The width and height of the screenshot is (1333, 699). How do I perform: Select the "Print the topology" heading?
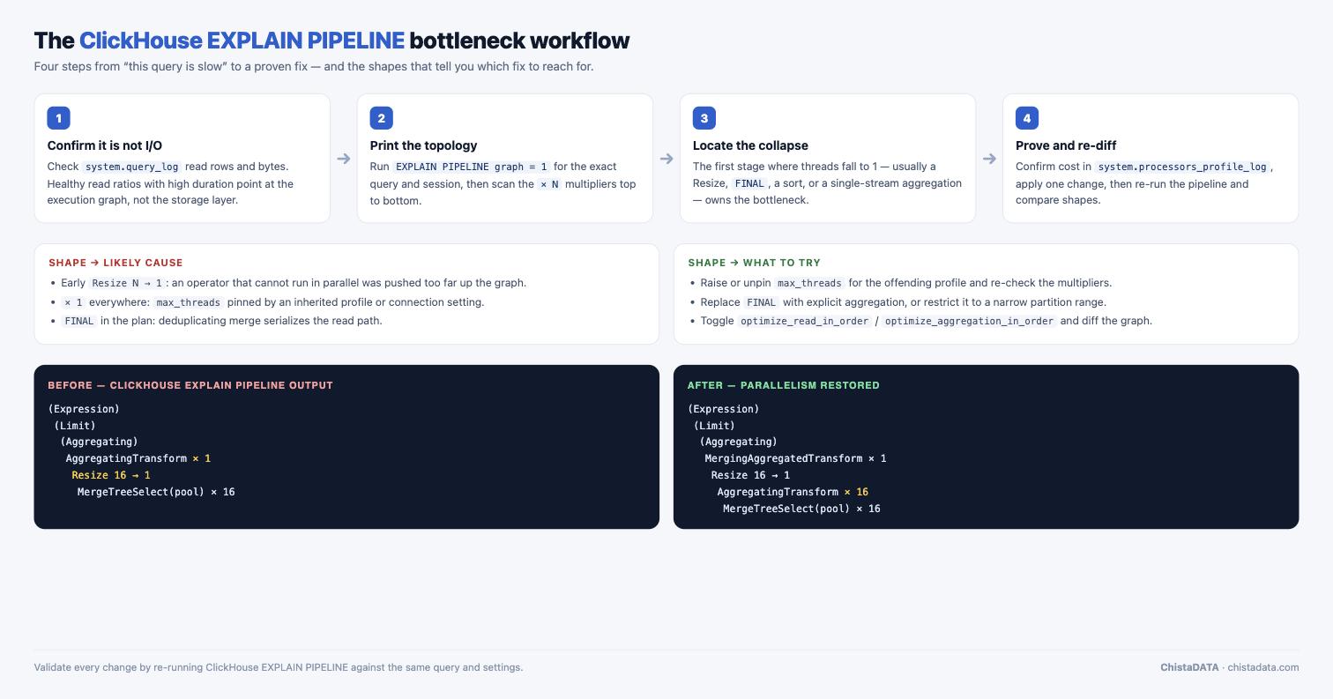coord(423,145)
